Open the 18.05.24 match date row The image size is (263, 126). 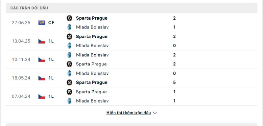(x=131, y=78)
